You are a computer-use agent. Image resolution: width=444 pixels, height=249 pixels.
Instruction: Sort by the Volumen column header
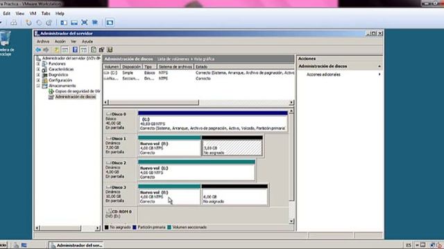click(112, 66)
